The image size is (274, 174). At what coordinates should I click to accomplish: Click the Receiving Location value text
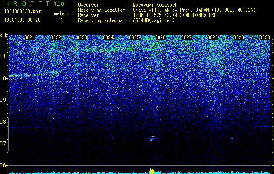click(x=194, y=10)
